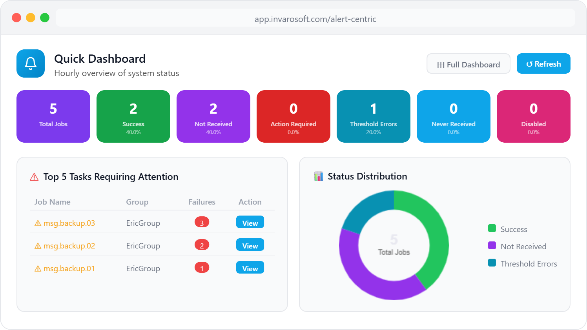Toggle the Not Received legend swatch
This screenshot has height=330, width=587.
tap(492, 245)
